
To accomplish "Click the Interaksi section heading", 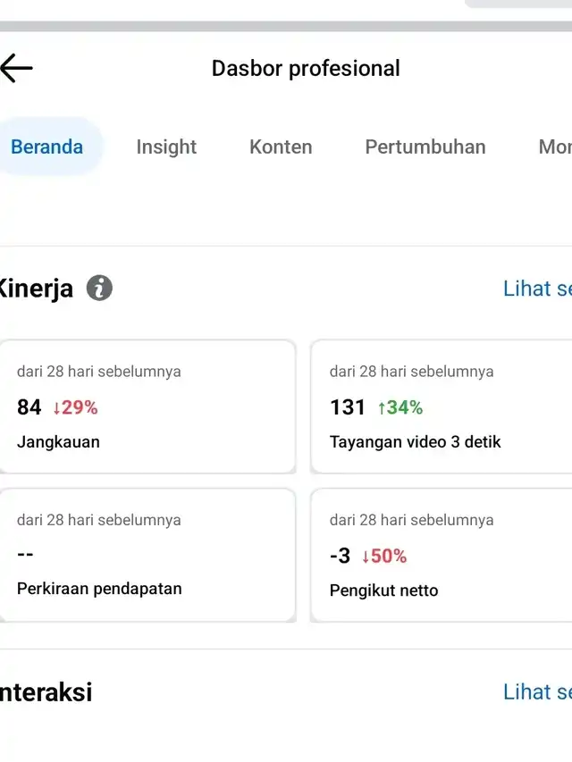I will click(45, 692).
